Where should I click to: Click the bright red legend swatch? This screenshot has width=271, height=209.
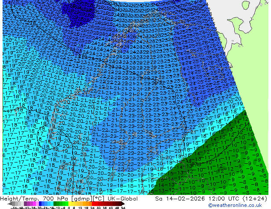pyautogui.click(x=93, y=204)
